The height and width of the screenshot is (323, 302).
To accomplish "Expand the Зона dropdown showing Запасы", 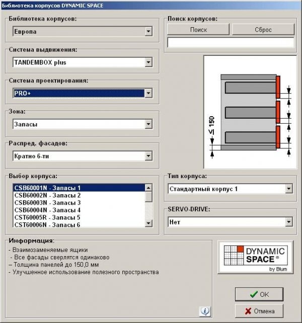I will point(83,124).
